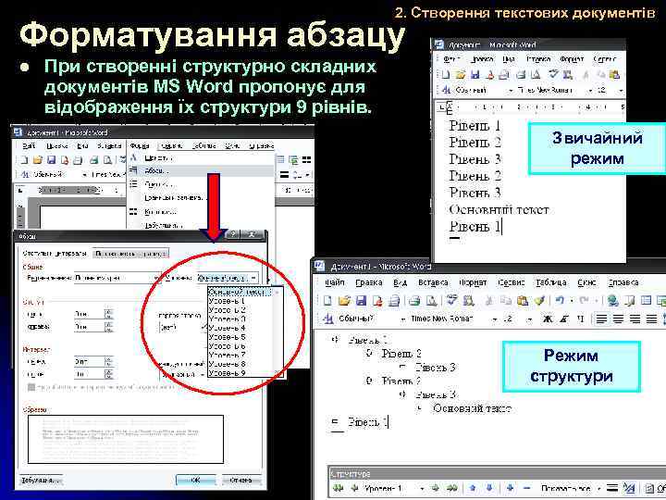The width and height of the screenshot is (666, 500).
Task: Open Формат menu in outline-mode Word window
Action: pos(473,282)
